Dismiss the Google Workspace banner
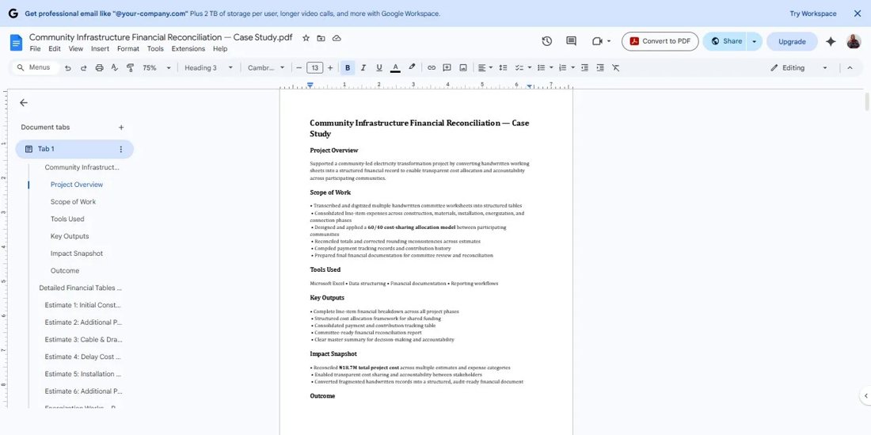The image size is (871, 435). pos(857,13)
